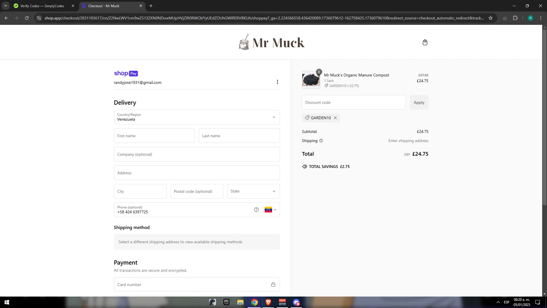The height and width of the screenshot is (308, 547).
Task: Open the State dropdown
Action: [253, 191]
